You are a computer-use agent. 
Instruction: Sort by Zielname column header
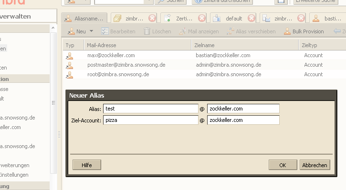[x=245, y=45]
